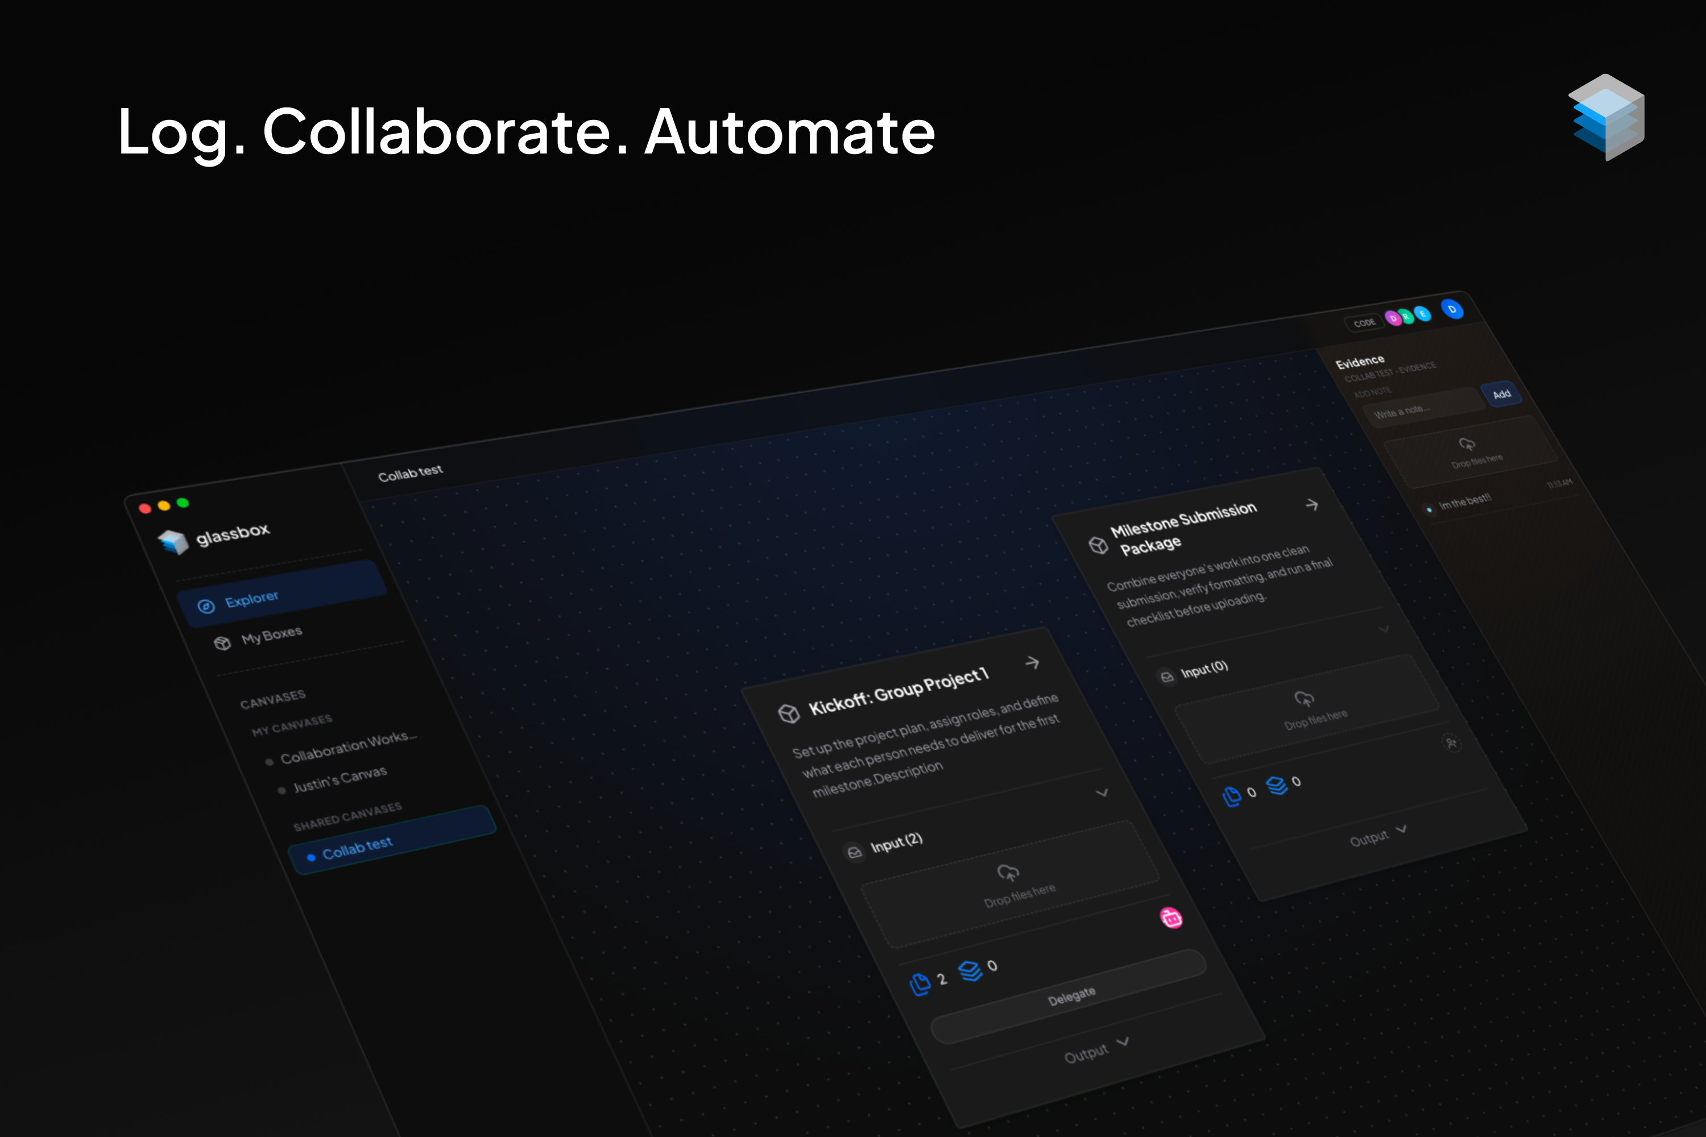Click the glassbox logo icon in sidebar
The width and height of the screenshot is (1706, 1137).
coord(173,541)
